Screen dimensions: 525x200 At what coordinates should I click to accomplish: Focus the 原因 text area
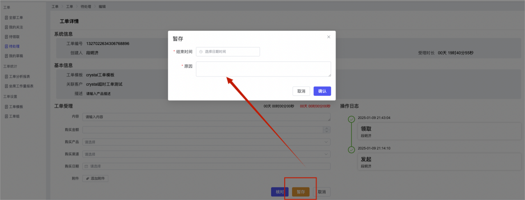[x=263, y=69]
